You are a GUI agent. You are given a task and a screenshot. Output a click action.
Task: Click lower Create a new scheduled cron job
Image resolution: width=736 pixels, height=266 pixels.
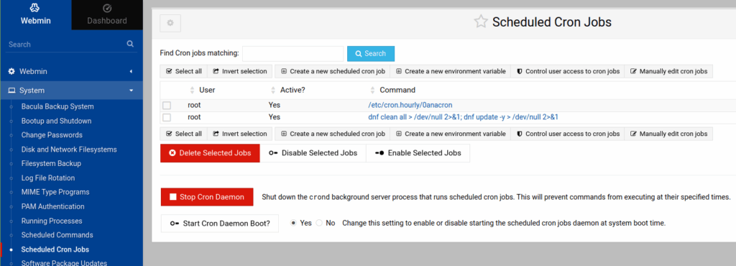click(333, 134)
